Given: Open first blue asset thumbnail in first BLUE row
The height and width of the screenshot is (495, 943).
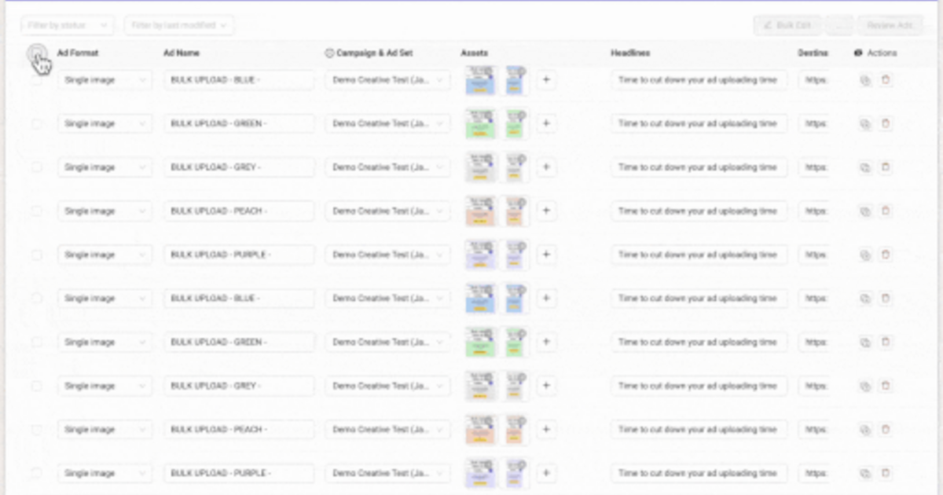Looking at the screenshot, I should point(480,80).
